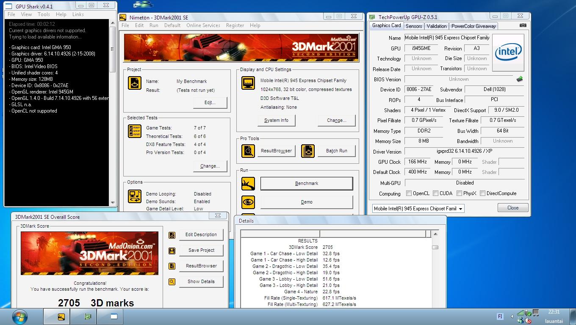Click the GPU Shark scrollbar down arrow

point(113,203)
